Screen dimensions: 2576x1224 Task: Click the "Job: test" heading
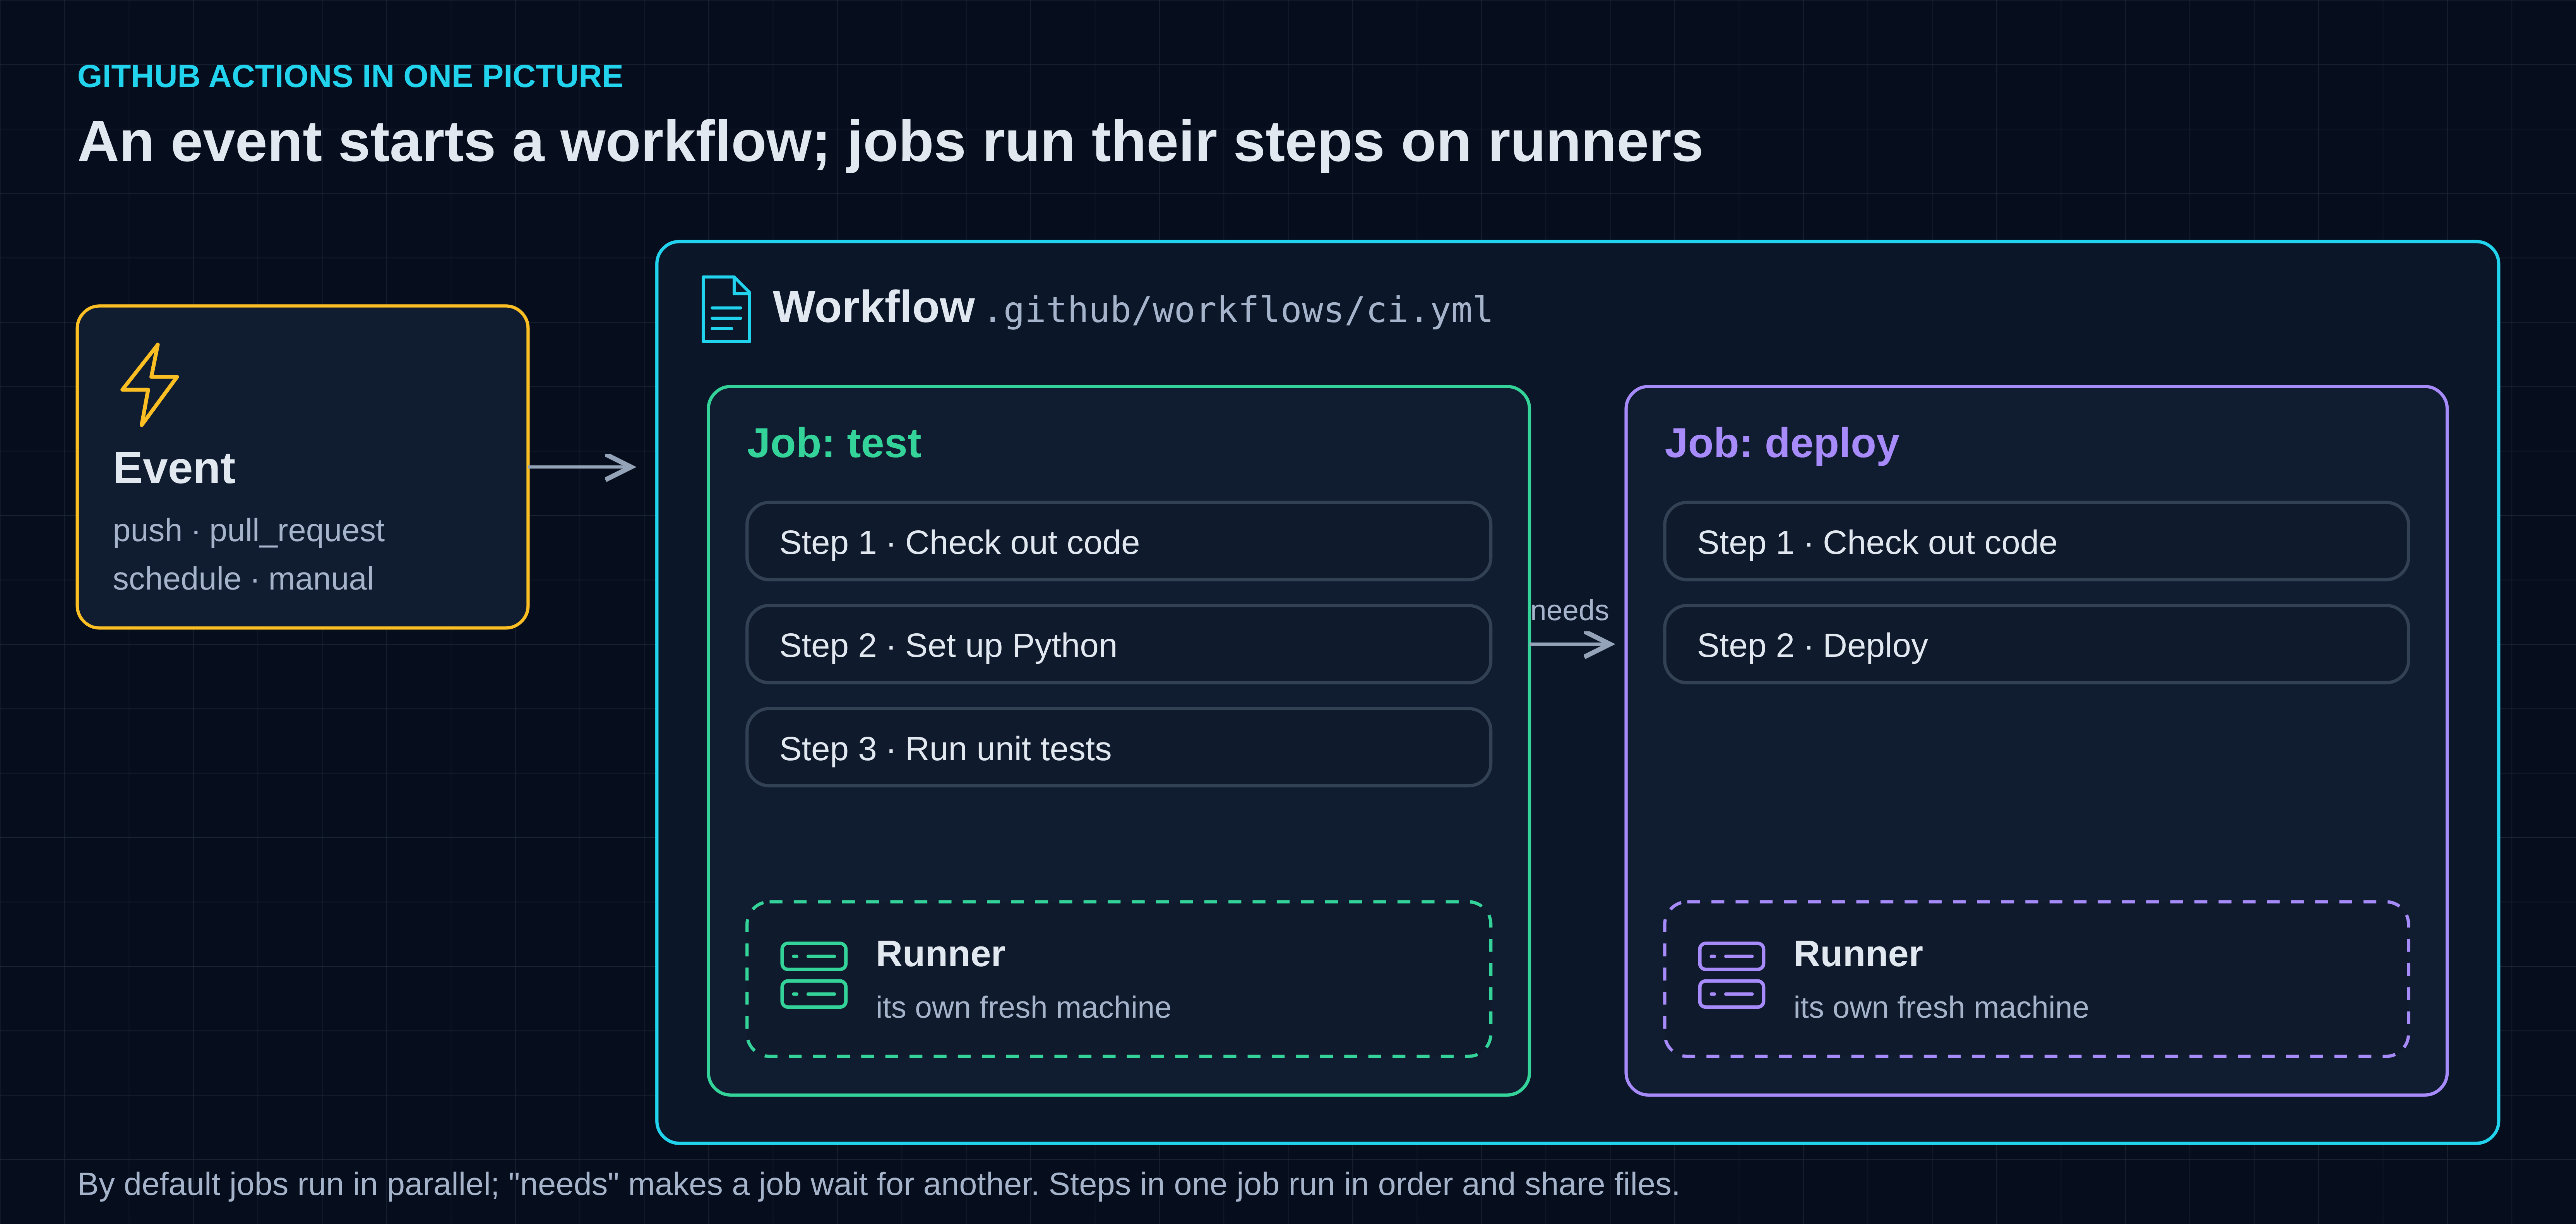click(834, 443)
